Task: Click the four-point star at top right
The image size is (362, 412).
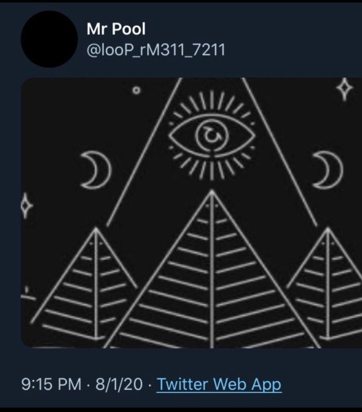Action: tap(344, 89)
